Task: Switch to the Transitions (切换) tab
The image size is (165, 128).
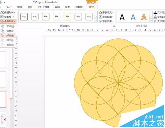Action: pyautogui.click(x=19, y=7)
